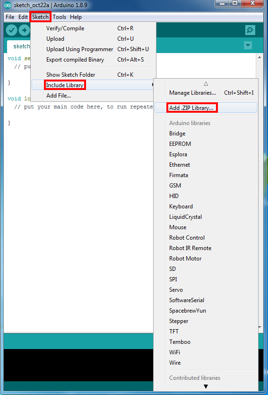Screen dimensions: 268x395
Task: Include the Keyboard library
Action: click(206, 206)
